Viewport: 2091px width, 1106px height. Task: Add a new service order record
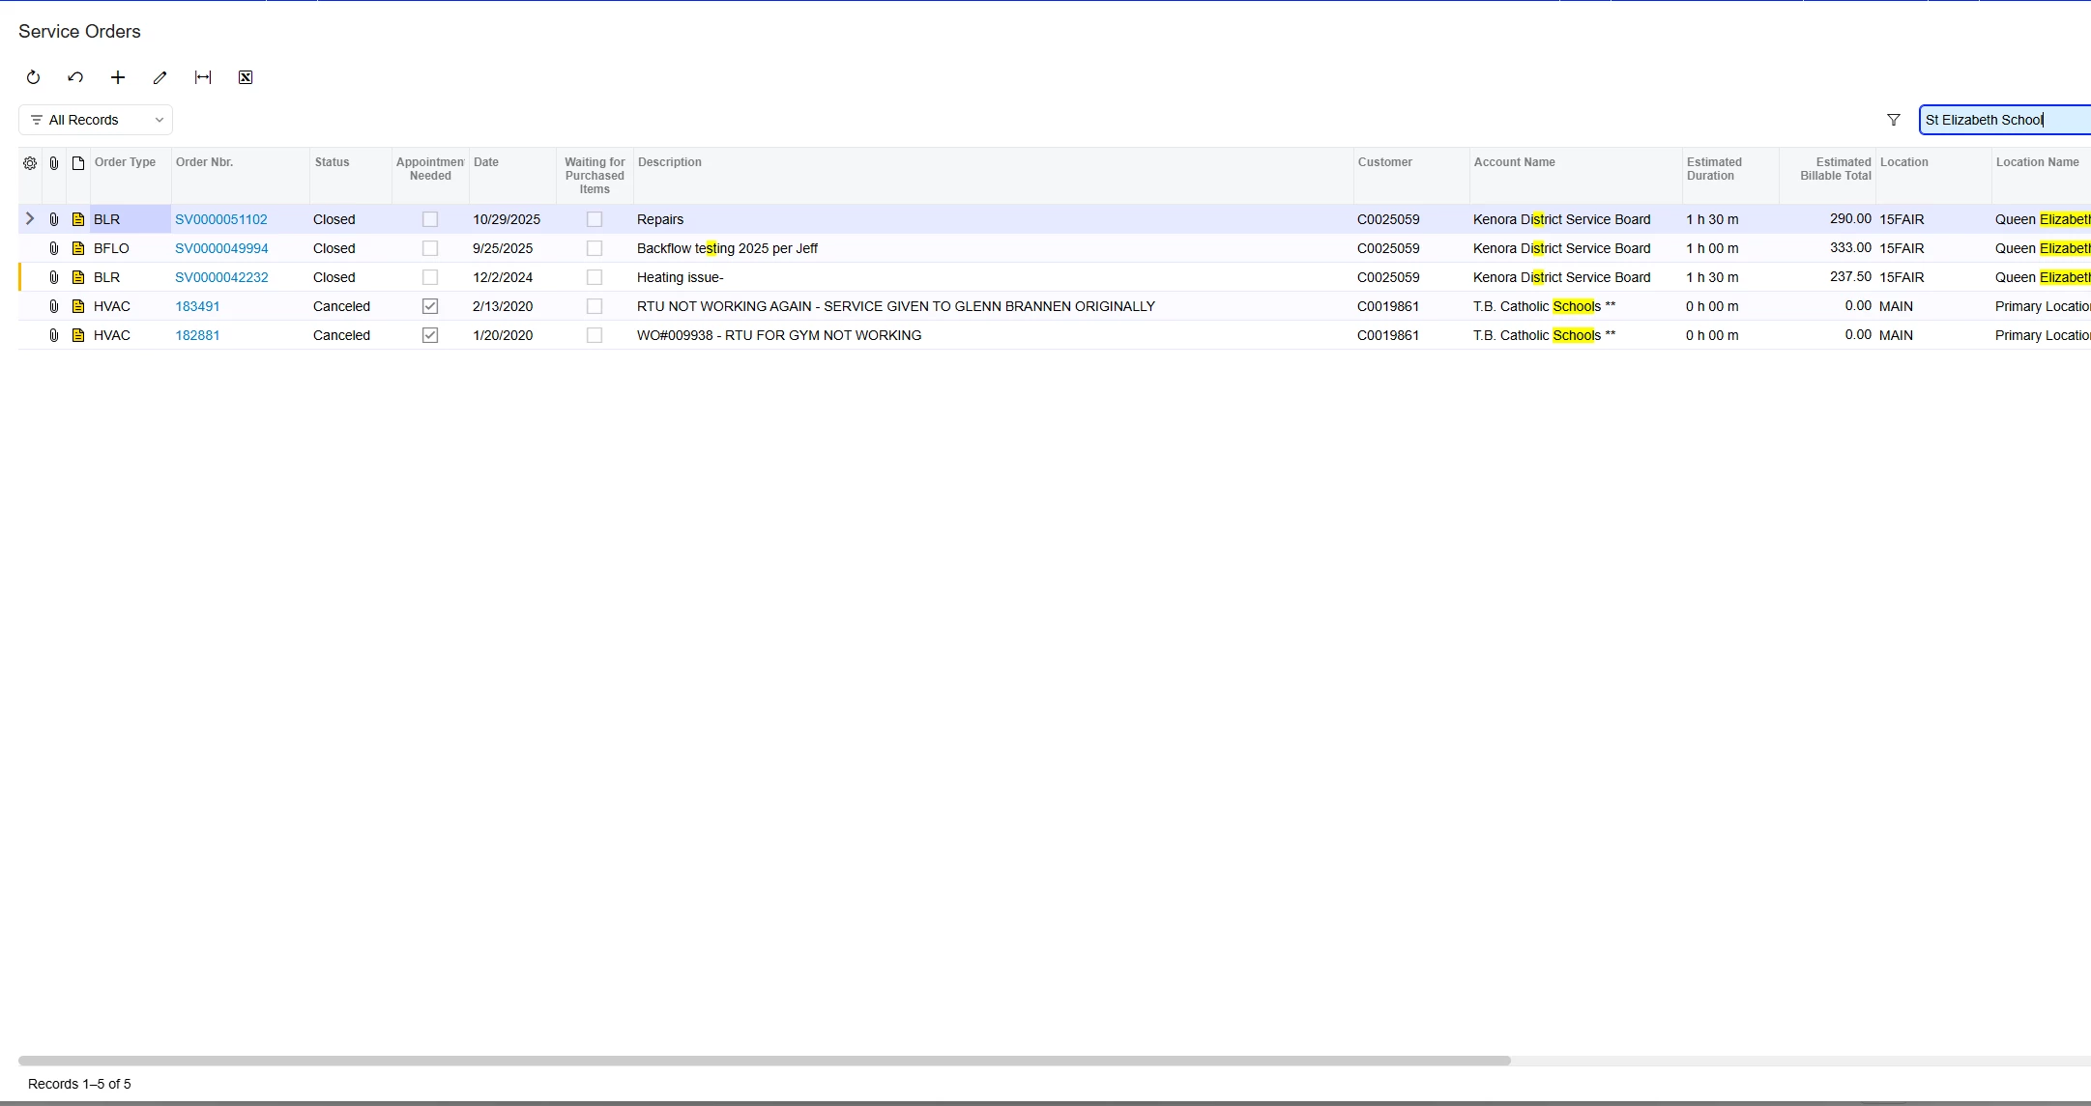[118, 77]
